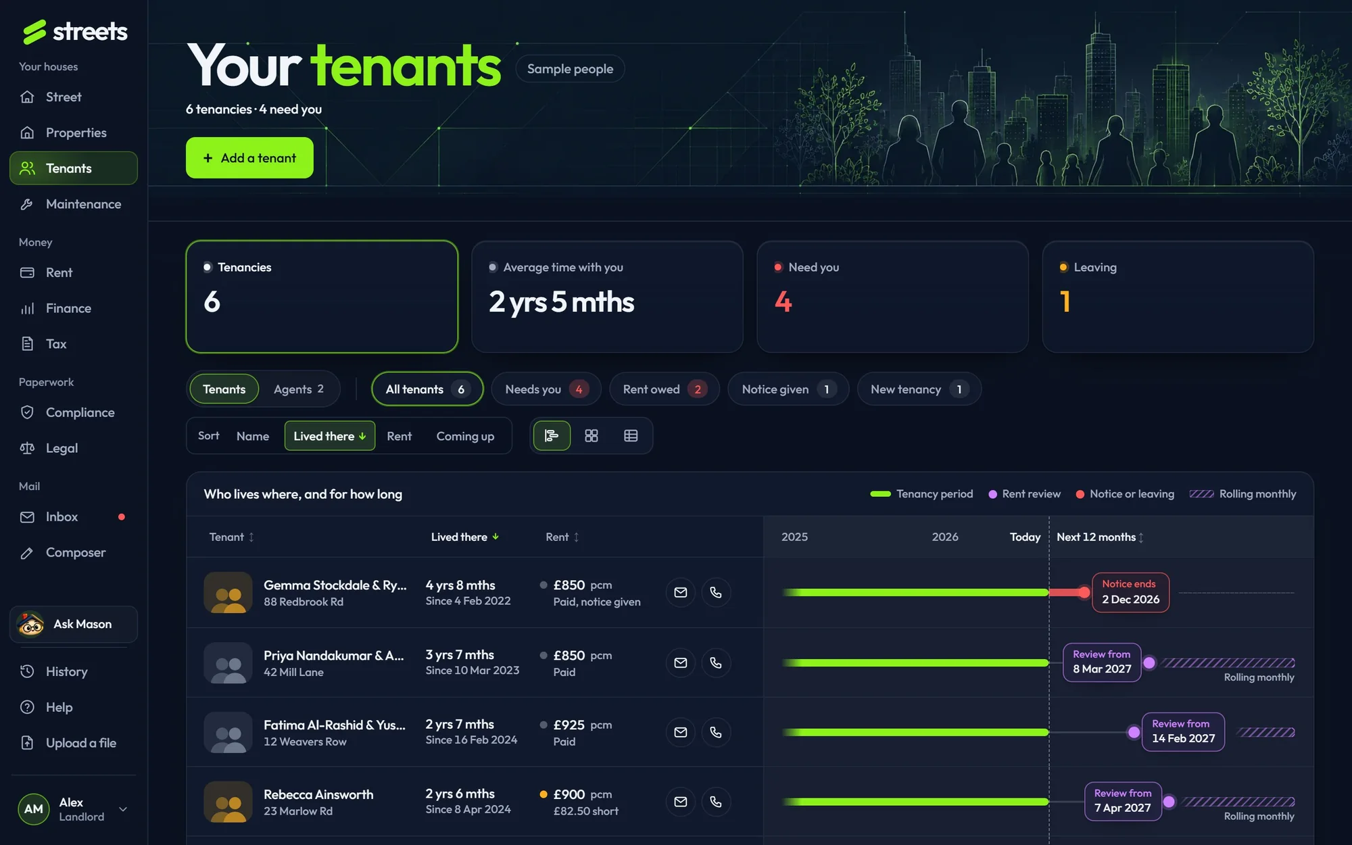Choose Lived there sort option

click(x=330, y=436)
